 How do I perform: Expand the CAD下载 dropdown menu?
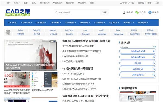27,23
